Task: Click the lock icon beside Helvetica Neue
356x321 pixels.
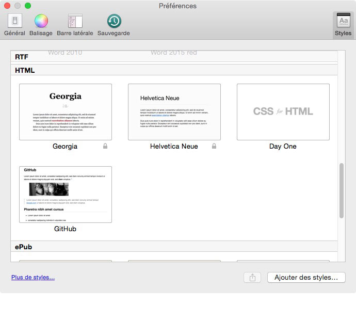Action: tap(214, 146)
